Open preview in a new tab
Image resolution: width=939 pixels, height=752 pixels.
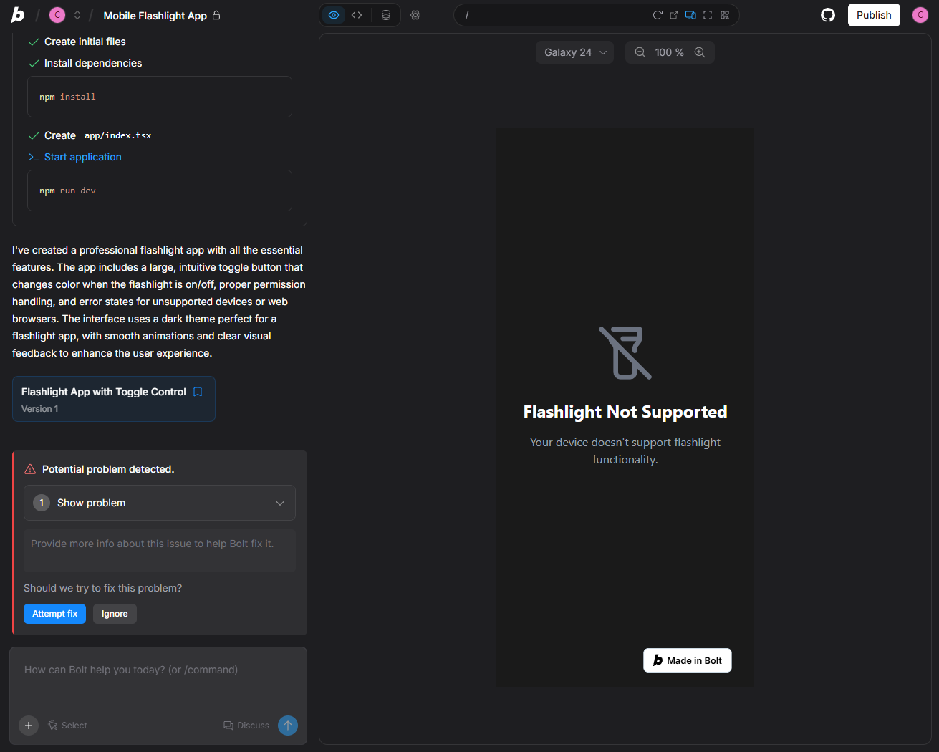pos(673,14)
